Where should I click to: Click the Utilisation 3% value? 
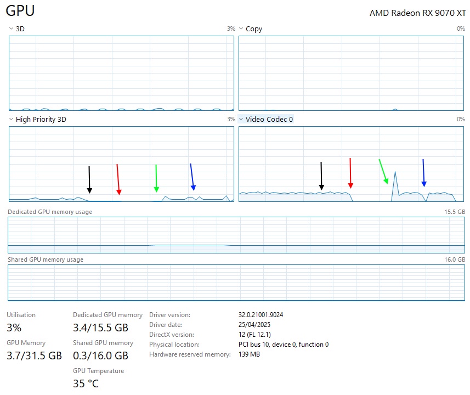click(x=14, y=328)
